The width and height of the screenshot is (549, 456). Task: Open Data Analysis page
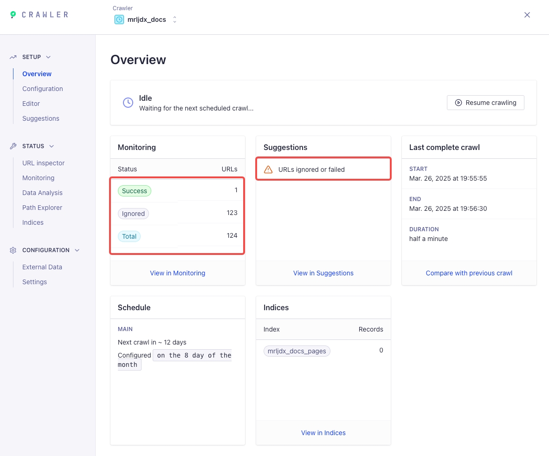click(x=42, y=193)
